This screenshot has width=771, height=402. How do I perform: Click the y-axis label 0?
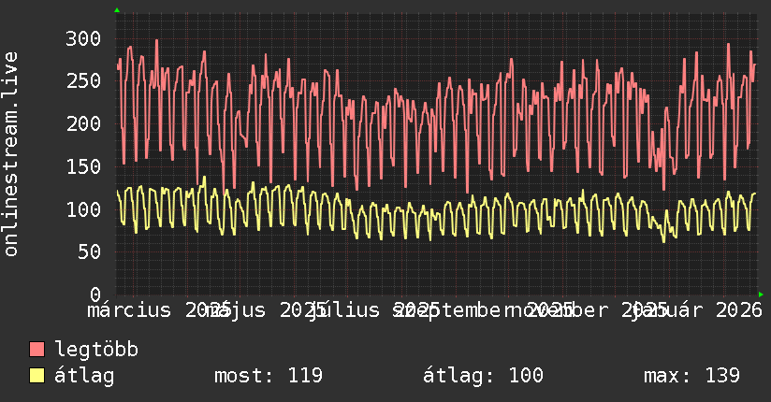pos(95,294)
